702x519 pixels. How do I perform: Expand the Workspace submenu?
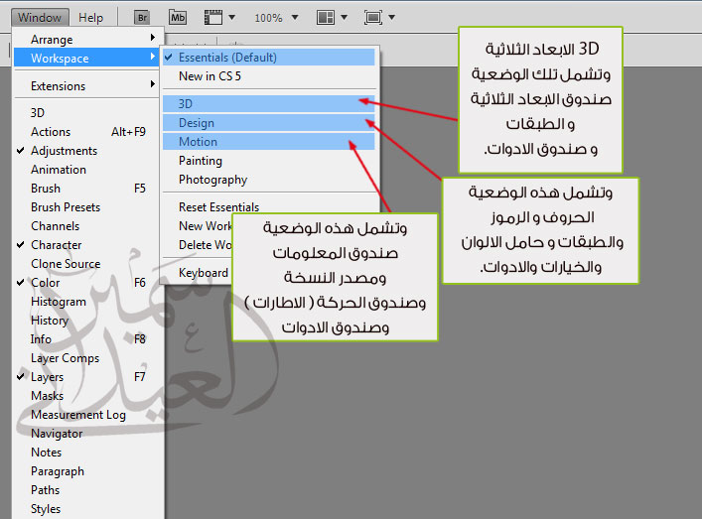tap(87, 59)
